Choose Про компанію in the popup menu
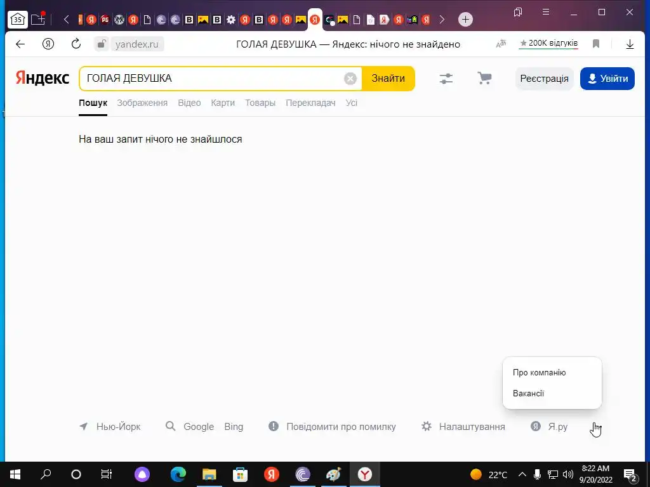 [x=539, y=372]
